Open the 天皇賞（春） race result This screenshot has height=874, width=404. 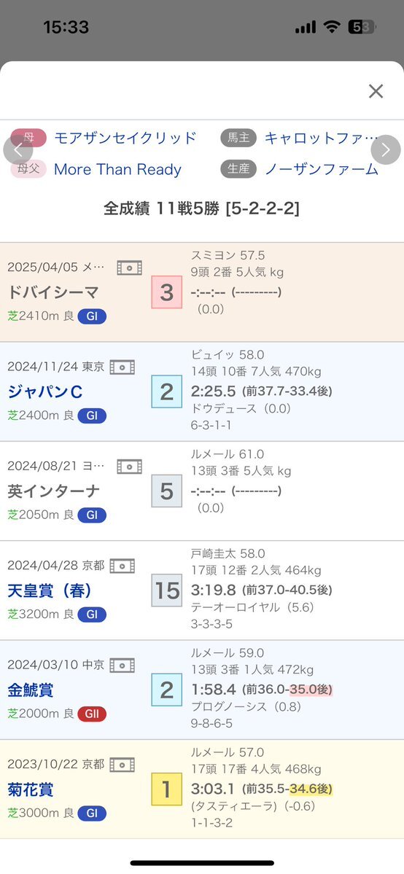point(50,590)
